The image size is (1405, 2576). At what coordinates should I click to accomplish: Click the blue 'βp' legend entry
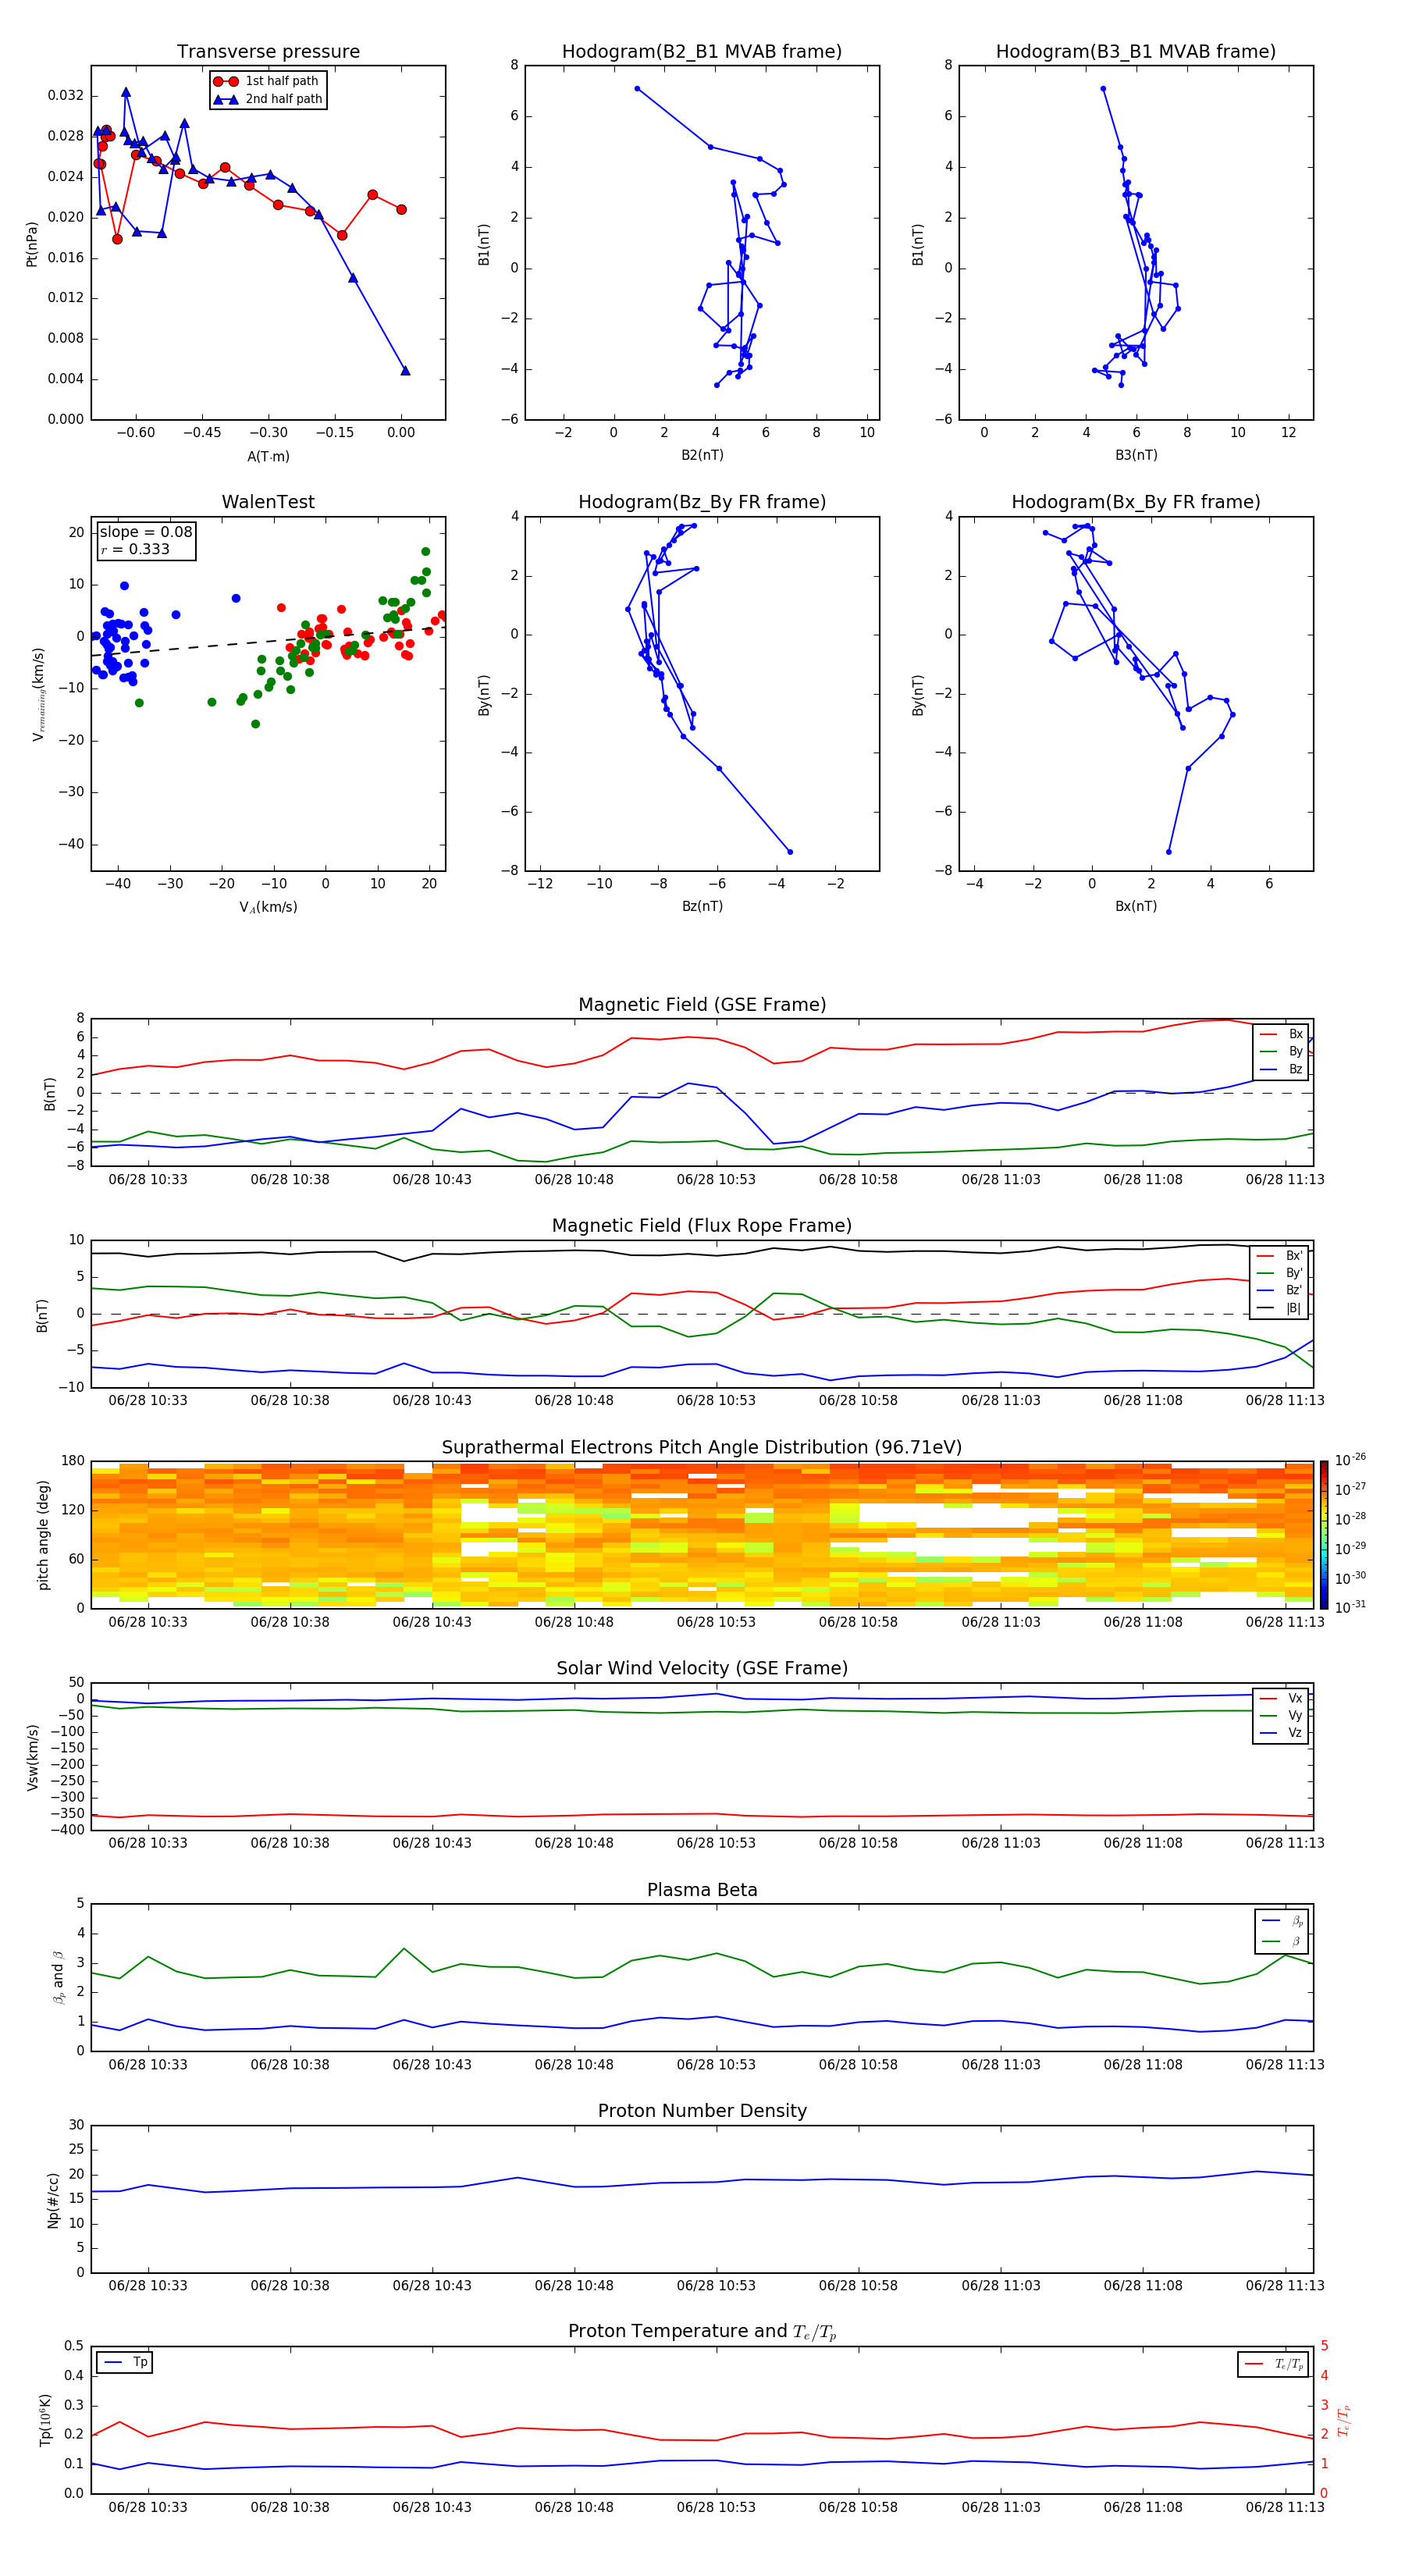click(x=1282, y=1921)
